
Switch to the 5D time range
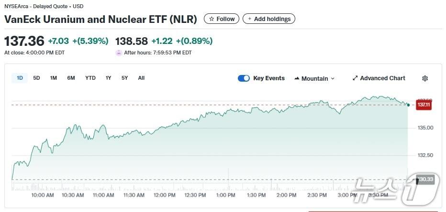[36, 78]
